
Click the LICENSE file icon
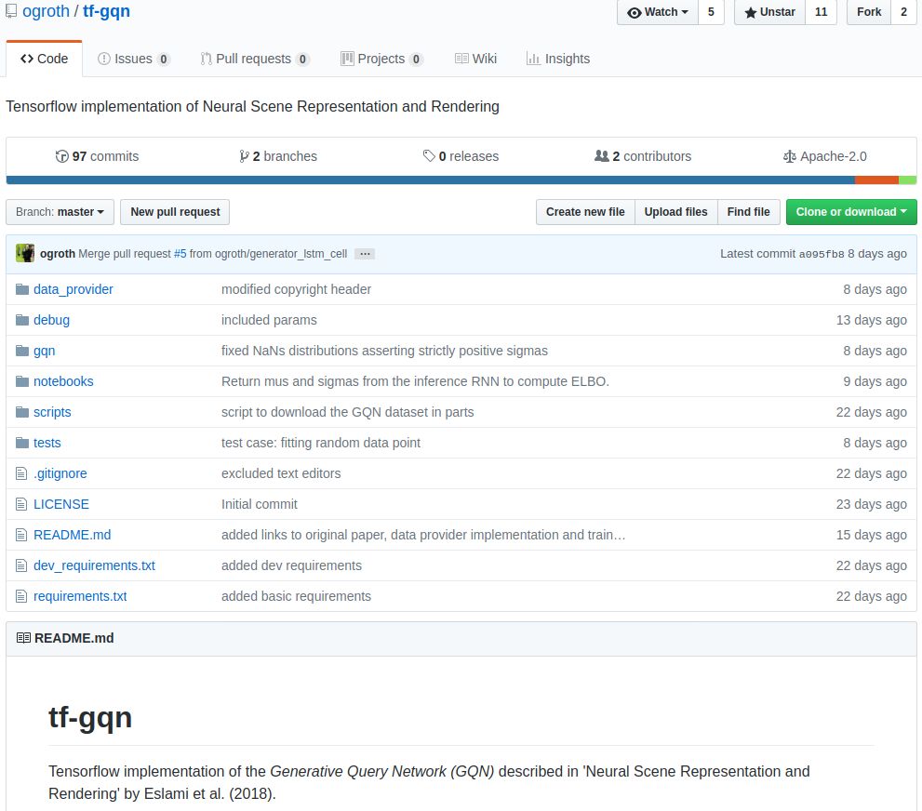click(21, 504)
